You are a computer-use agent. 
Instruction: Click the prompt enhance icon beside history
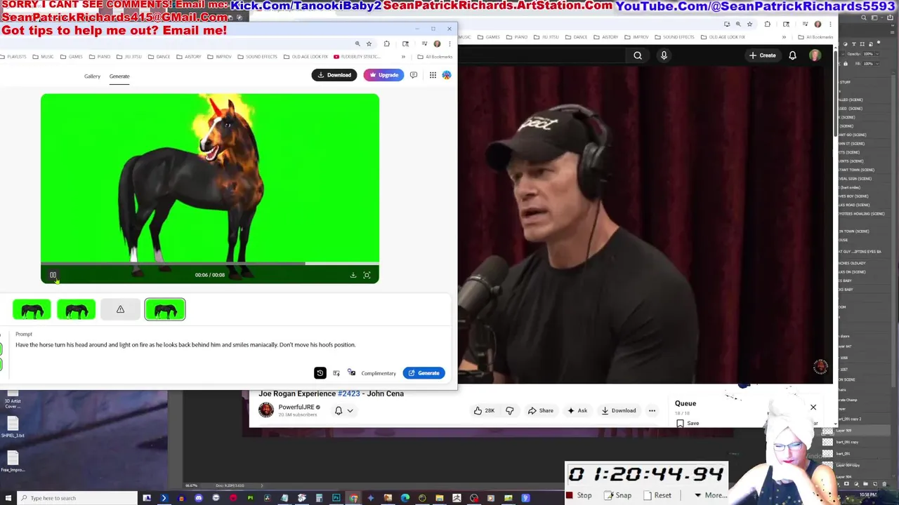click(336, 373)
